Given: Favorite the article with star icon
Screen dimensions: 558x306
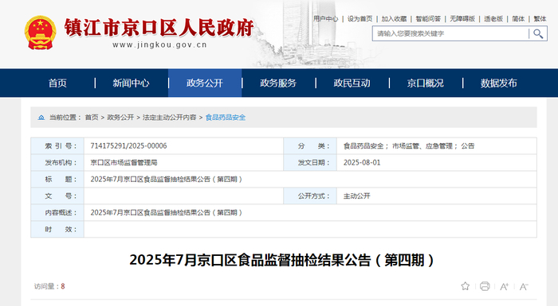Looking at the screenshot, I should (x=465, y=286).
